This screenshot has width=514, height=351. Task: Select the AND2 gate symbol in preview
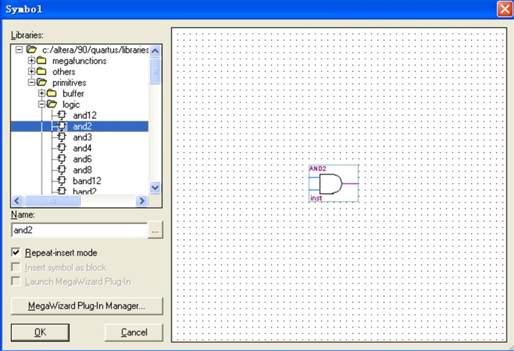[334, 183]
